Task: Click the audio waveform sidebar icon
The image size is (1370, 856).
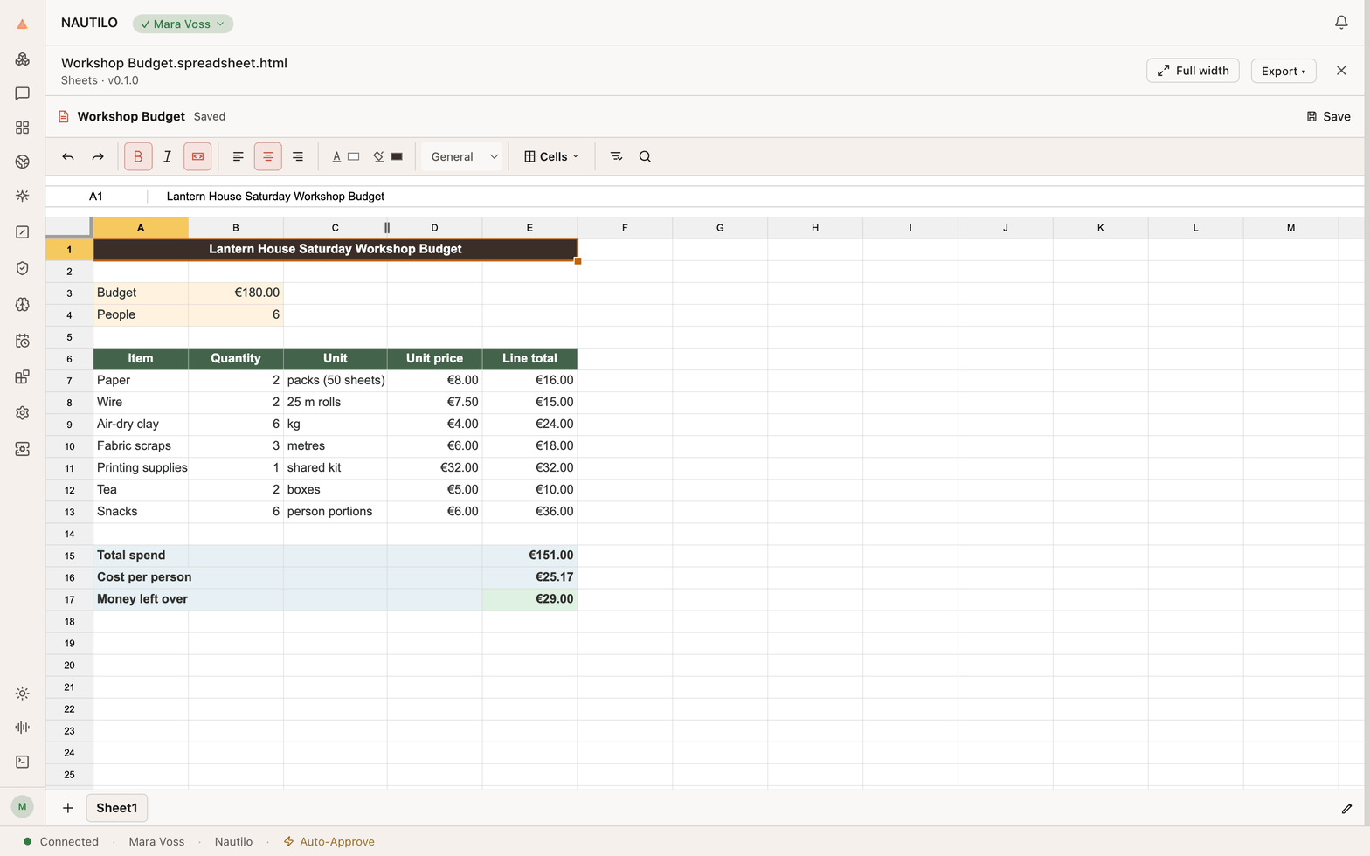Action: pyautogui.click(x=22, y=728)
